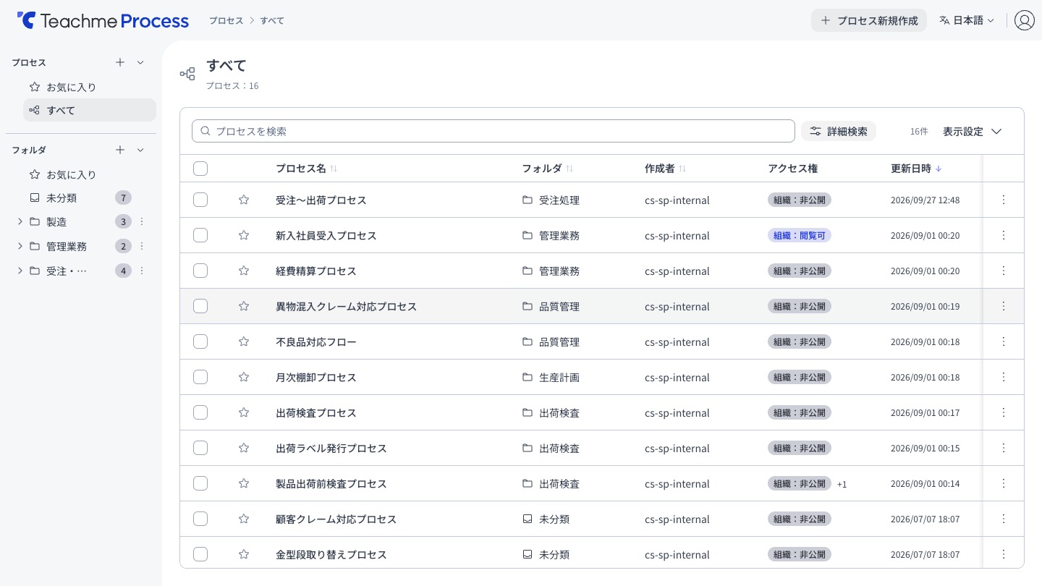The width and height of the screenshot is (1042, 586).
Task: Click the plus icon beside フォルダ heading
Action: tap(120, 150)
